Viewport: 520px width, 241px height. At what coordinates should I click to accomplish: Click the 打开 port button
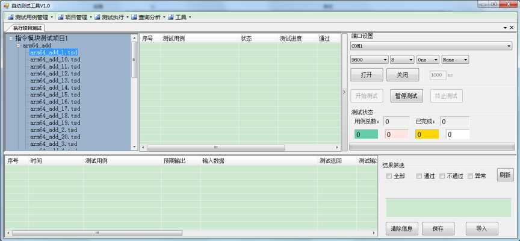(x=366, y=75)
